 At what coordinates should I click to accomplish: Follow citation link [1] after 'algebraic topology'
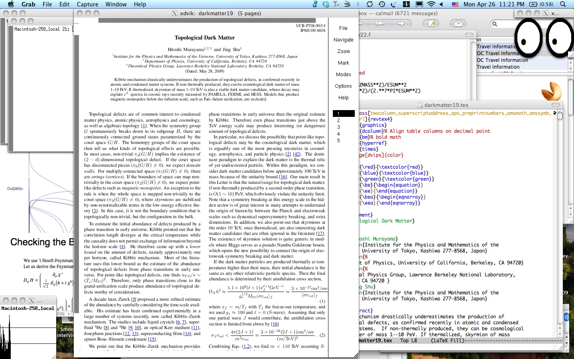click(144, 126)
